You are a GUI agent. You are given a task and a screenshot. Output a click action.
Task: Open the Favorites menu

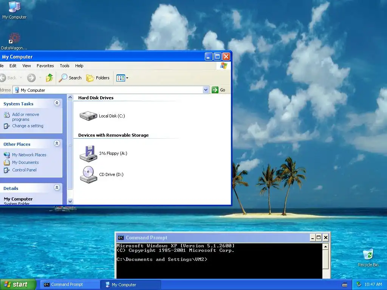45,66
